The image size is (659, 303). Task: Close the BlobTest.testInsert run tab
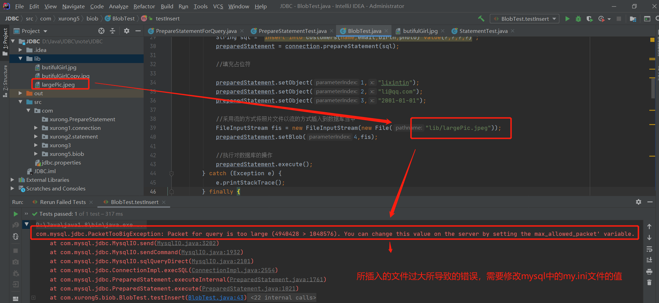(x=164, y=202)
